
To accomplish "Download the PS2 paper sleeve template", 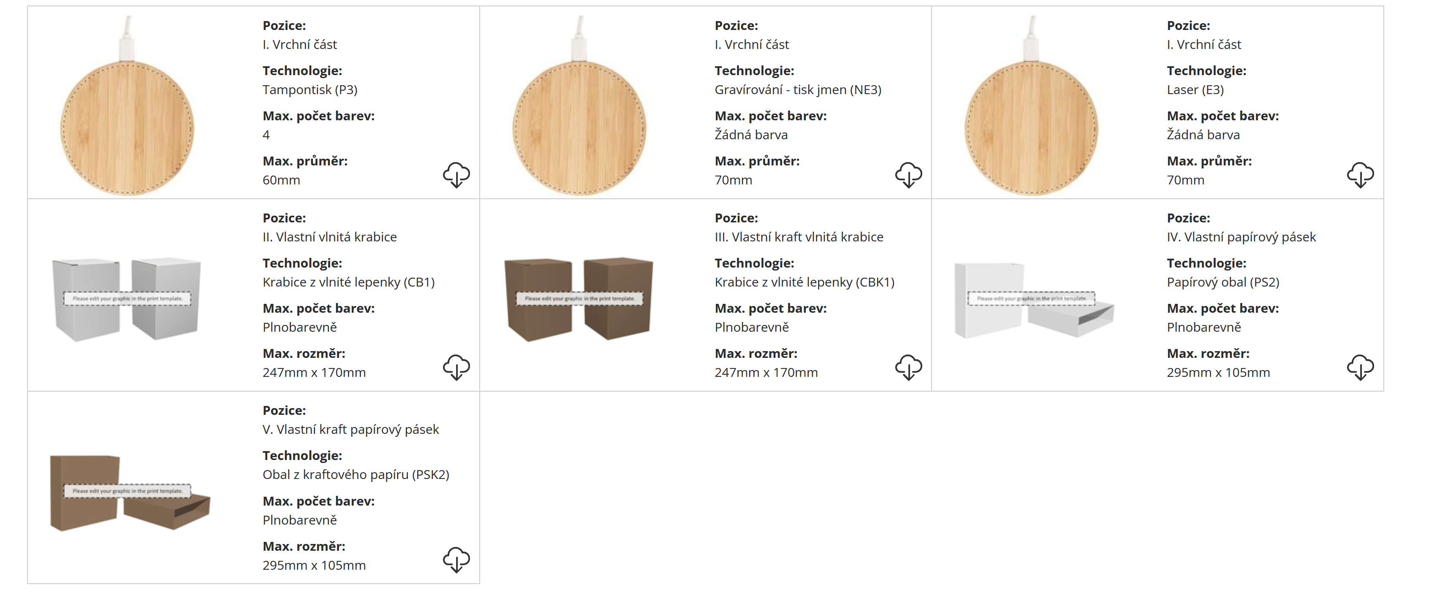I will [x=1360, y=367].
